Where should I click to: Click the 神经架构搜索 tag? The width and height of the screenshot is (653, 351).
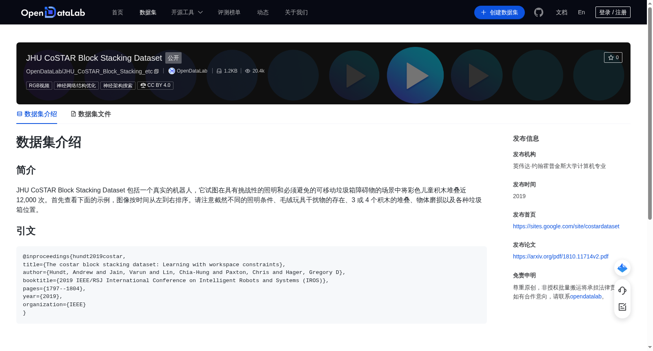pyautogui.click(x=118, y=86)
